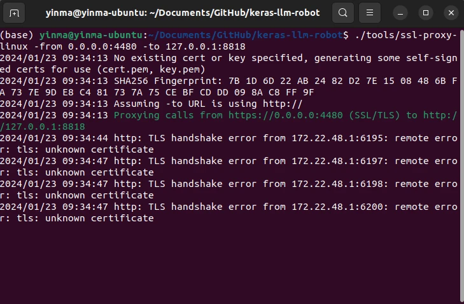Click the 172.22.48.1:6197 handshake error line
This screenshot has height=304, width=464.
click(228, 167)
